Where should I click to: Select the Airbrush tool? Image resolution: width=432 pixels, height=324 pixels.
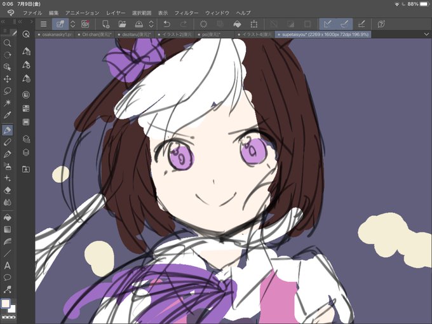[x=8, y=166]
